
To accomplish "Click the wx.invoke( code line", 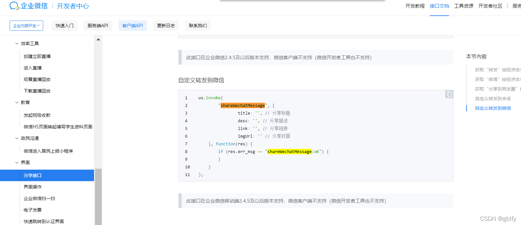I will click(210, 98).
